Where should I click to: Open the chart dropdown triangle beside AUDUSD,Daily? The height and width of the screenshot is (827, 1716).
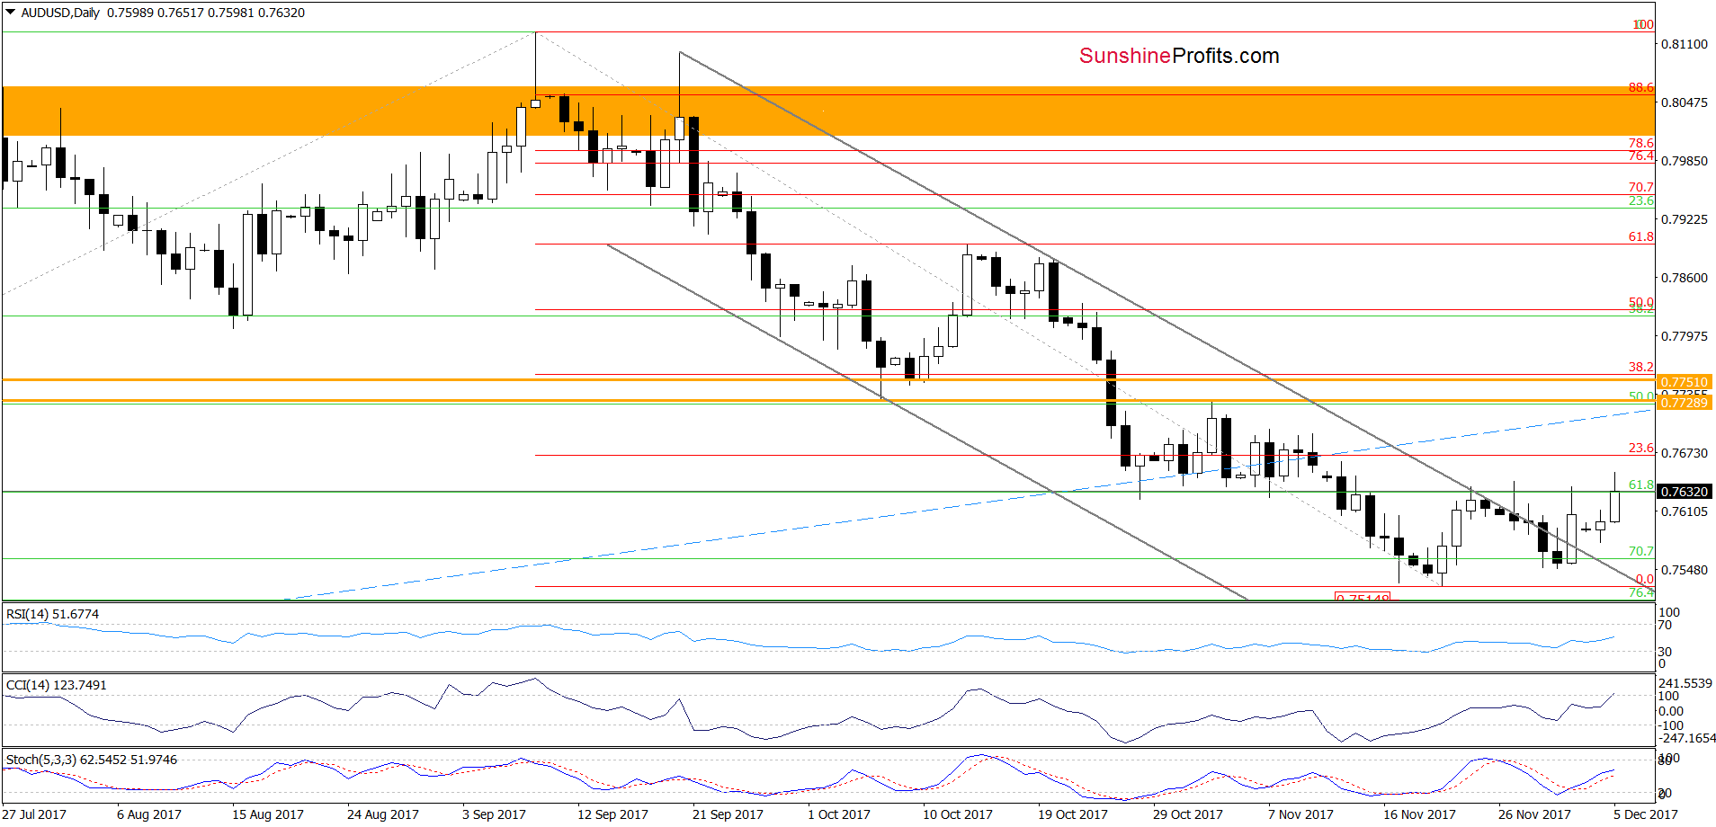(11, 13)
